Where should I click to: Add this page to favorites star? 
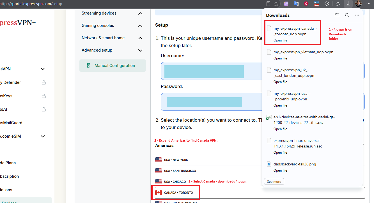(x=276, y=4)
